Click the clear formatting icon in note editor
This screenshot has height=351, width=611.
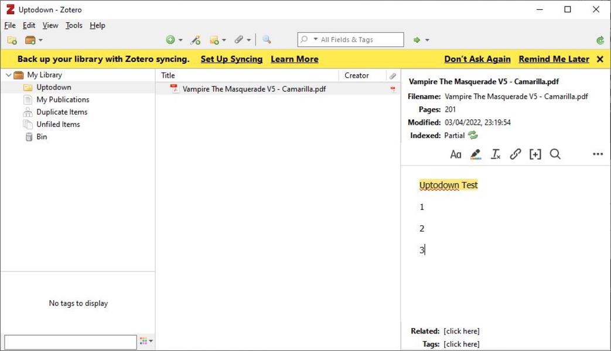click(496, 154)
